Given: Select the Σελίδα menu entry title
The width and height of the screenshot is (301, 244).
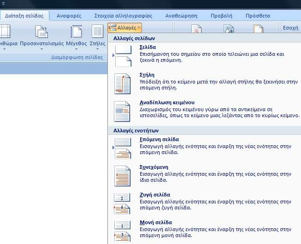Looking at the screenshot, I should [148, 47].
